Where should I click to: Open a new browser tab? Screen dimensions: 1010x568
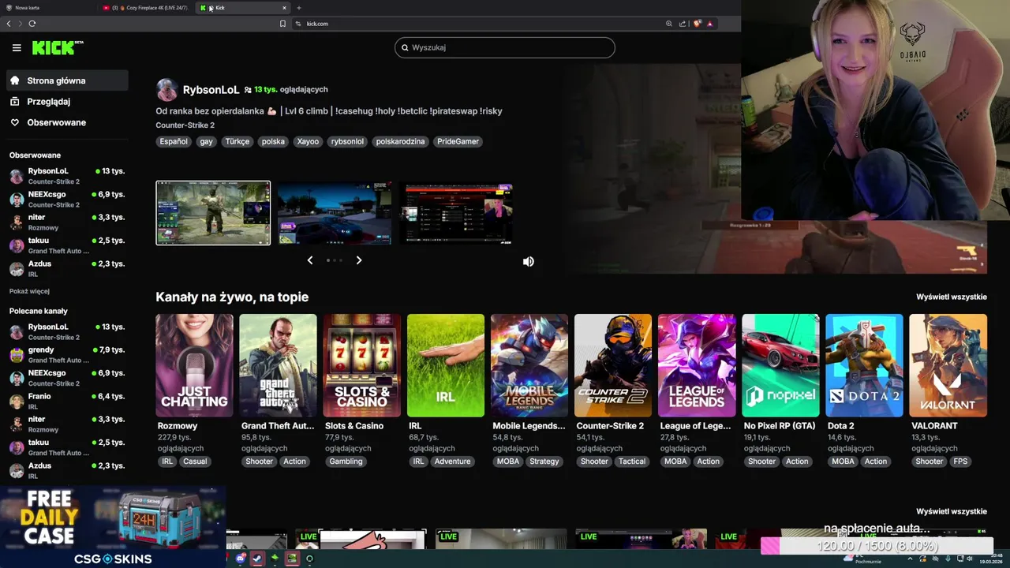[x=298, y=8]
